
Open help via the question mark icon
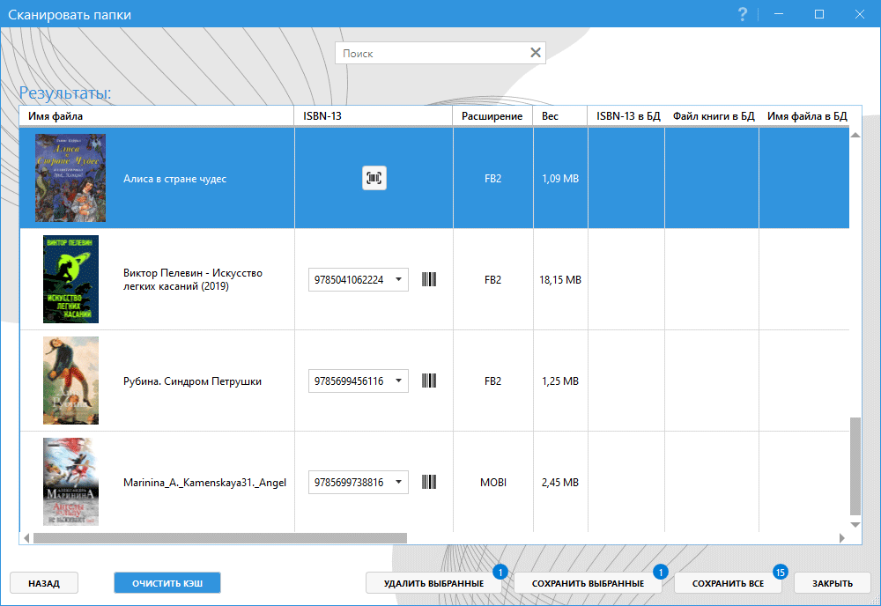(743, 13)
